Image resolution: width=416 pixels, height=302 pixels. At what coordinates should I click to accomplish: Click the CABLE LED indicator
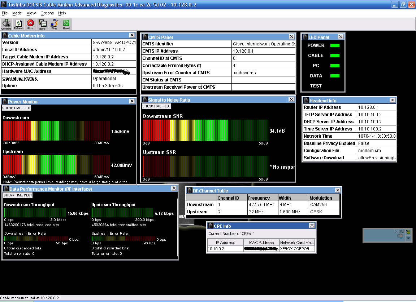[x=335, y=55]
